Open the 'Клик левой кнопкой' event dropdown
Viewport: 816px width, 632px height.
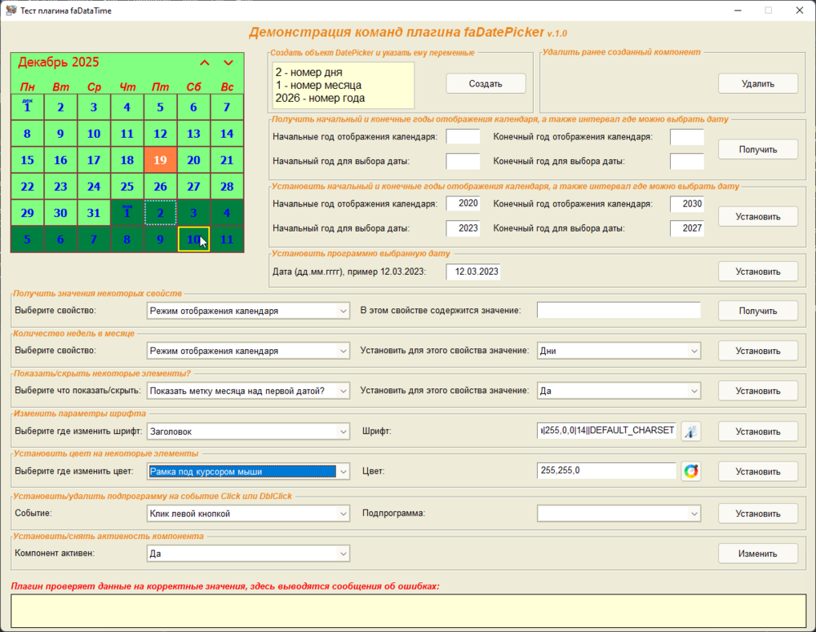tap(248, 513)
